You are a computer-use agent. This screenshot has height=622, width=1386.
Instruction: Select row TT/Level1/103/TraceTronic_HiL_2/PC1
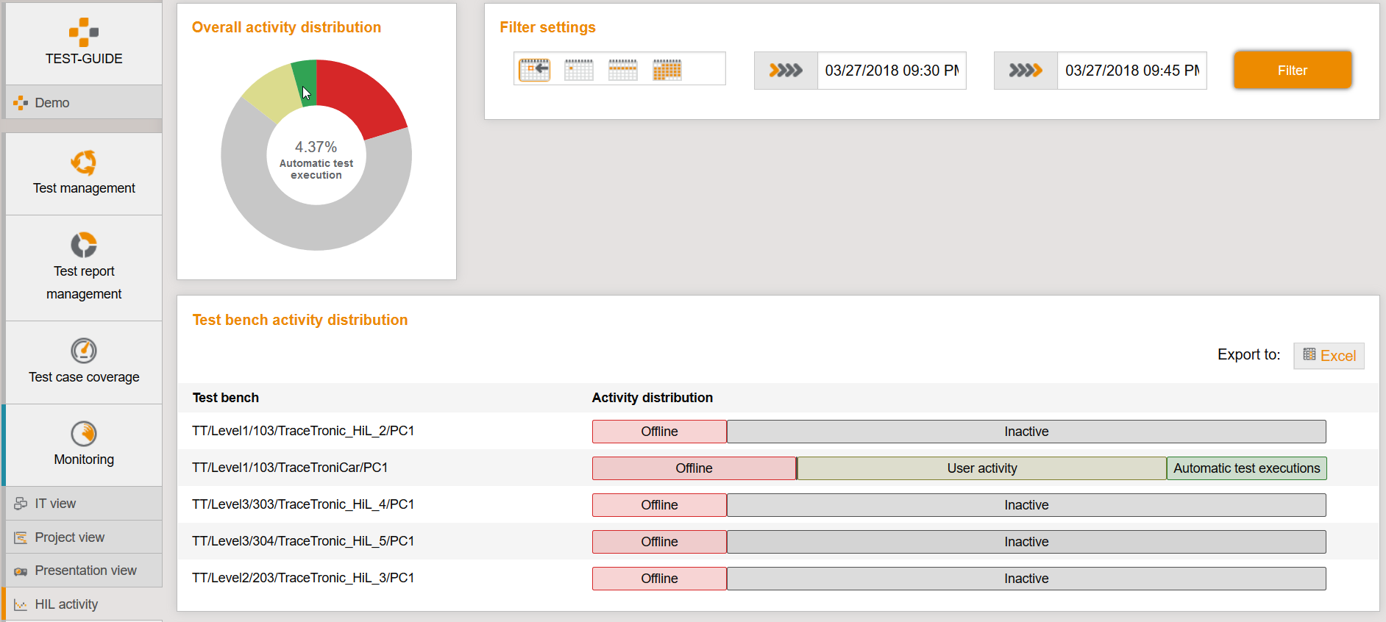[778, 431]
